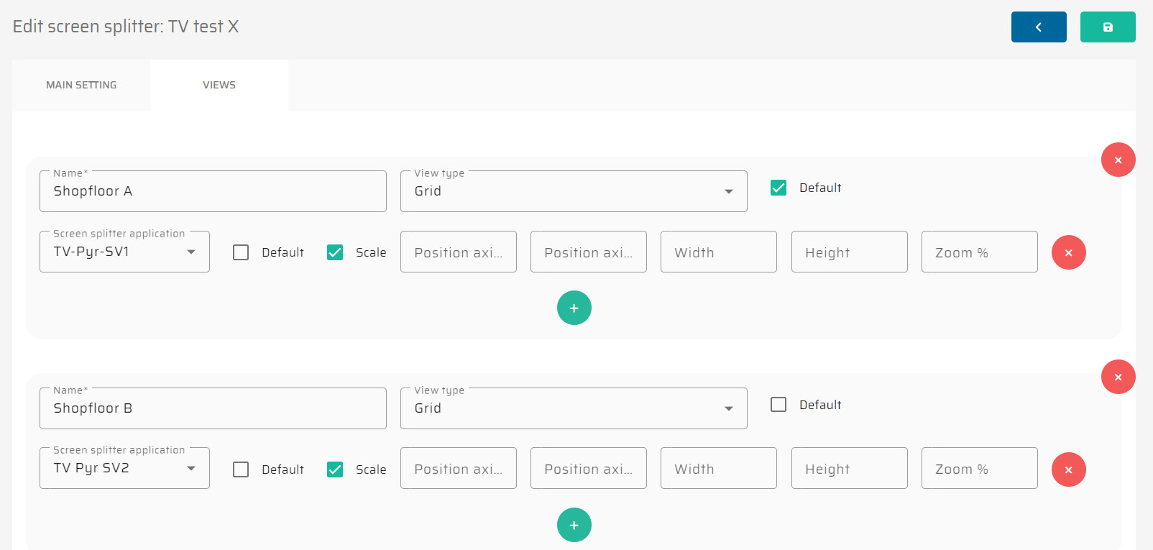The image size is (1153, 550).
Task: Open View type dropdown for Shopfloor A
Action: click(573, 191)
